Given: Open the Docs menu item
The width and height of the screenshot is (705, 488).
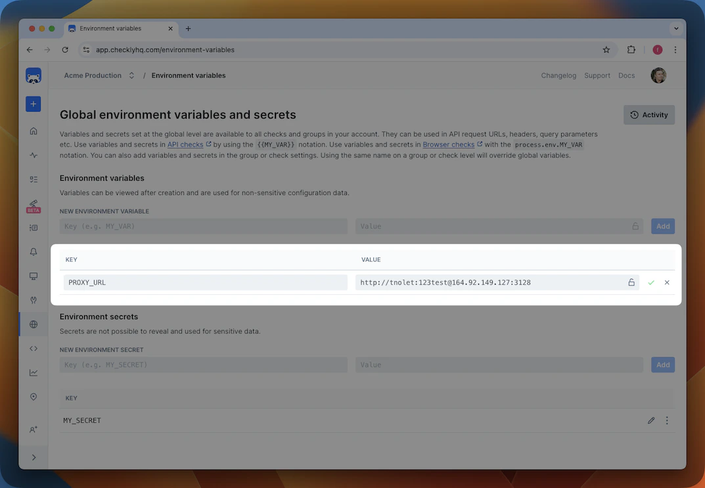Looking at the screenshot, I should [626, 75].
